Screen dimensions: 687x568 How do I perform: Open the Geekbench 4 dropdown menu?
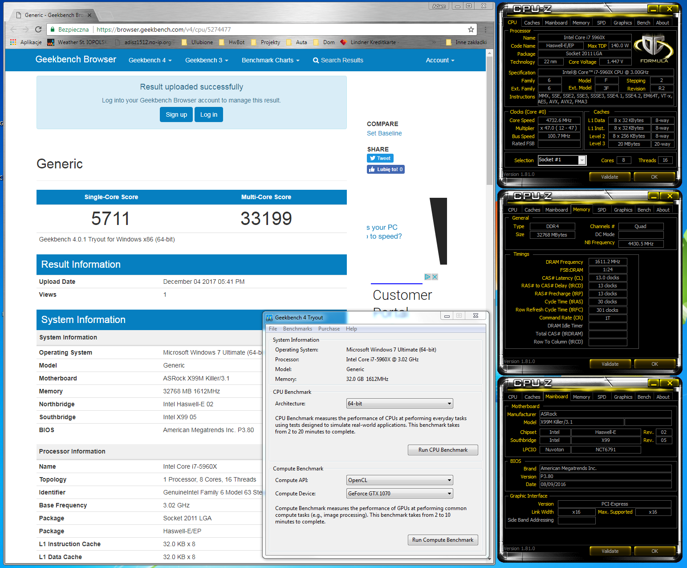coord(150,60)
